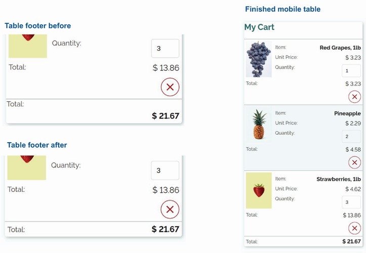Edit Red Grapes quantity field
This screenshot has height=253, width=366.
click(351, 71)
